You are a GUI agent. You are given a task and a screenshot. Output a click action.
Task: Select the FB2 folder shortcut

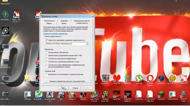pos(27,78)
